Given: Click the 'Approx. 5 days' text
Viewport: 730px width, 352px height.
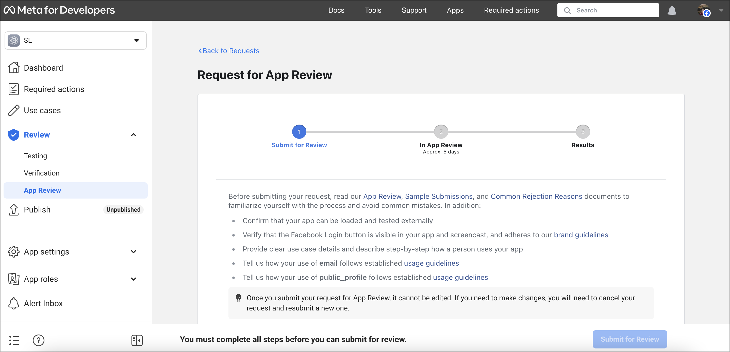Looking at the screenshot, I should coord(441,152).
